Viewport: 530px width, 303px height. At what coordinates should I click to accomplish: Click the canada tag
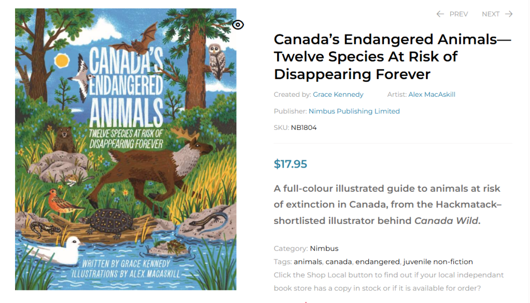[338, 262]
